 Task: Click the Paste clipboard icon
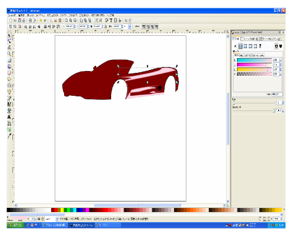pos(60,20)
